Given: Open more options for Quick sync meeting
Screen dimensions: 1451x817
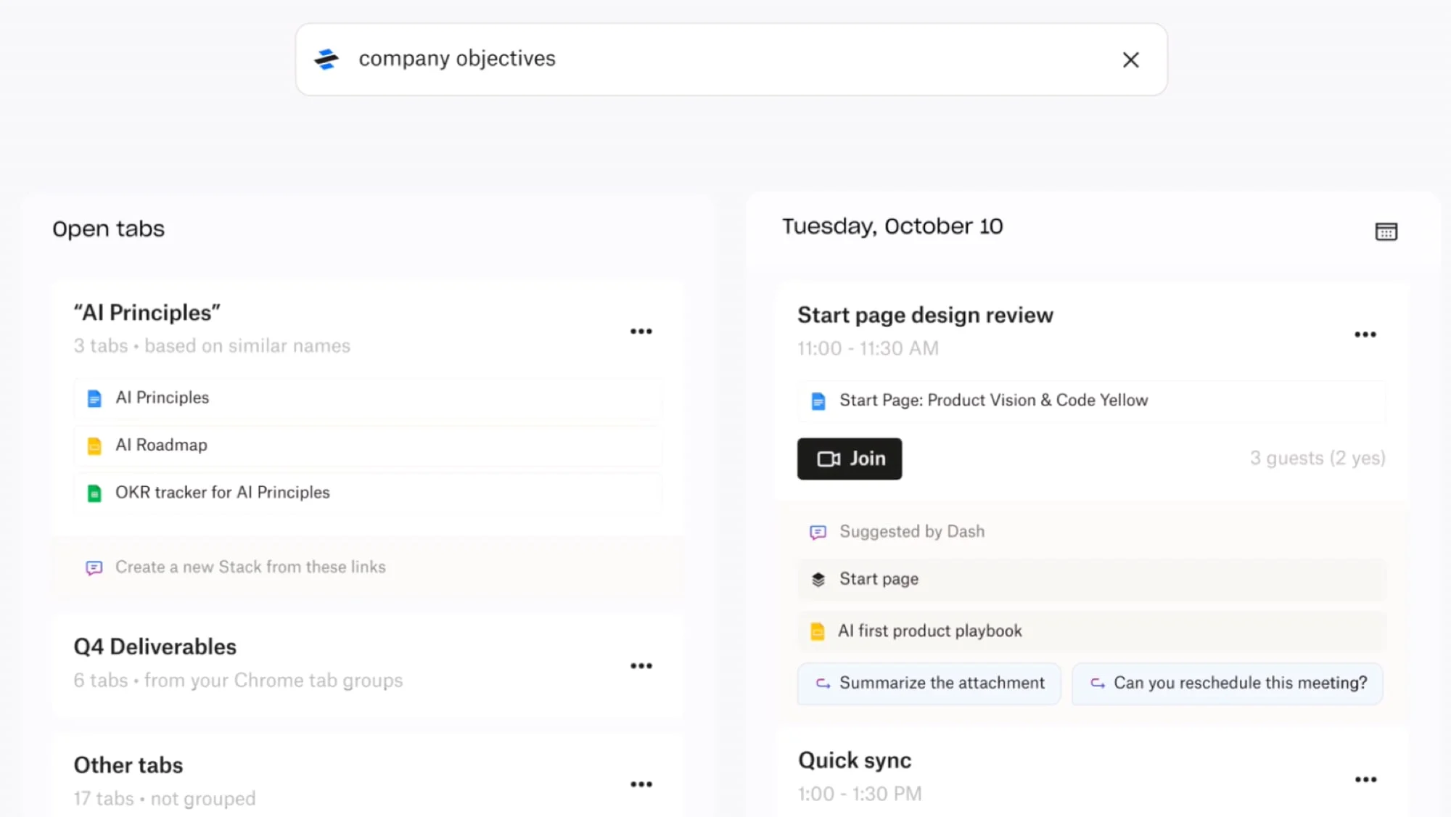Looking at the screenshot, I should click(x=1365, y=779).
